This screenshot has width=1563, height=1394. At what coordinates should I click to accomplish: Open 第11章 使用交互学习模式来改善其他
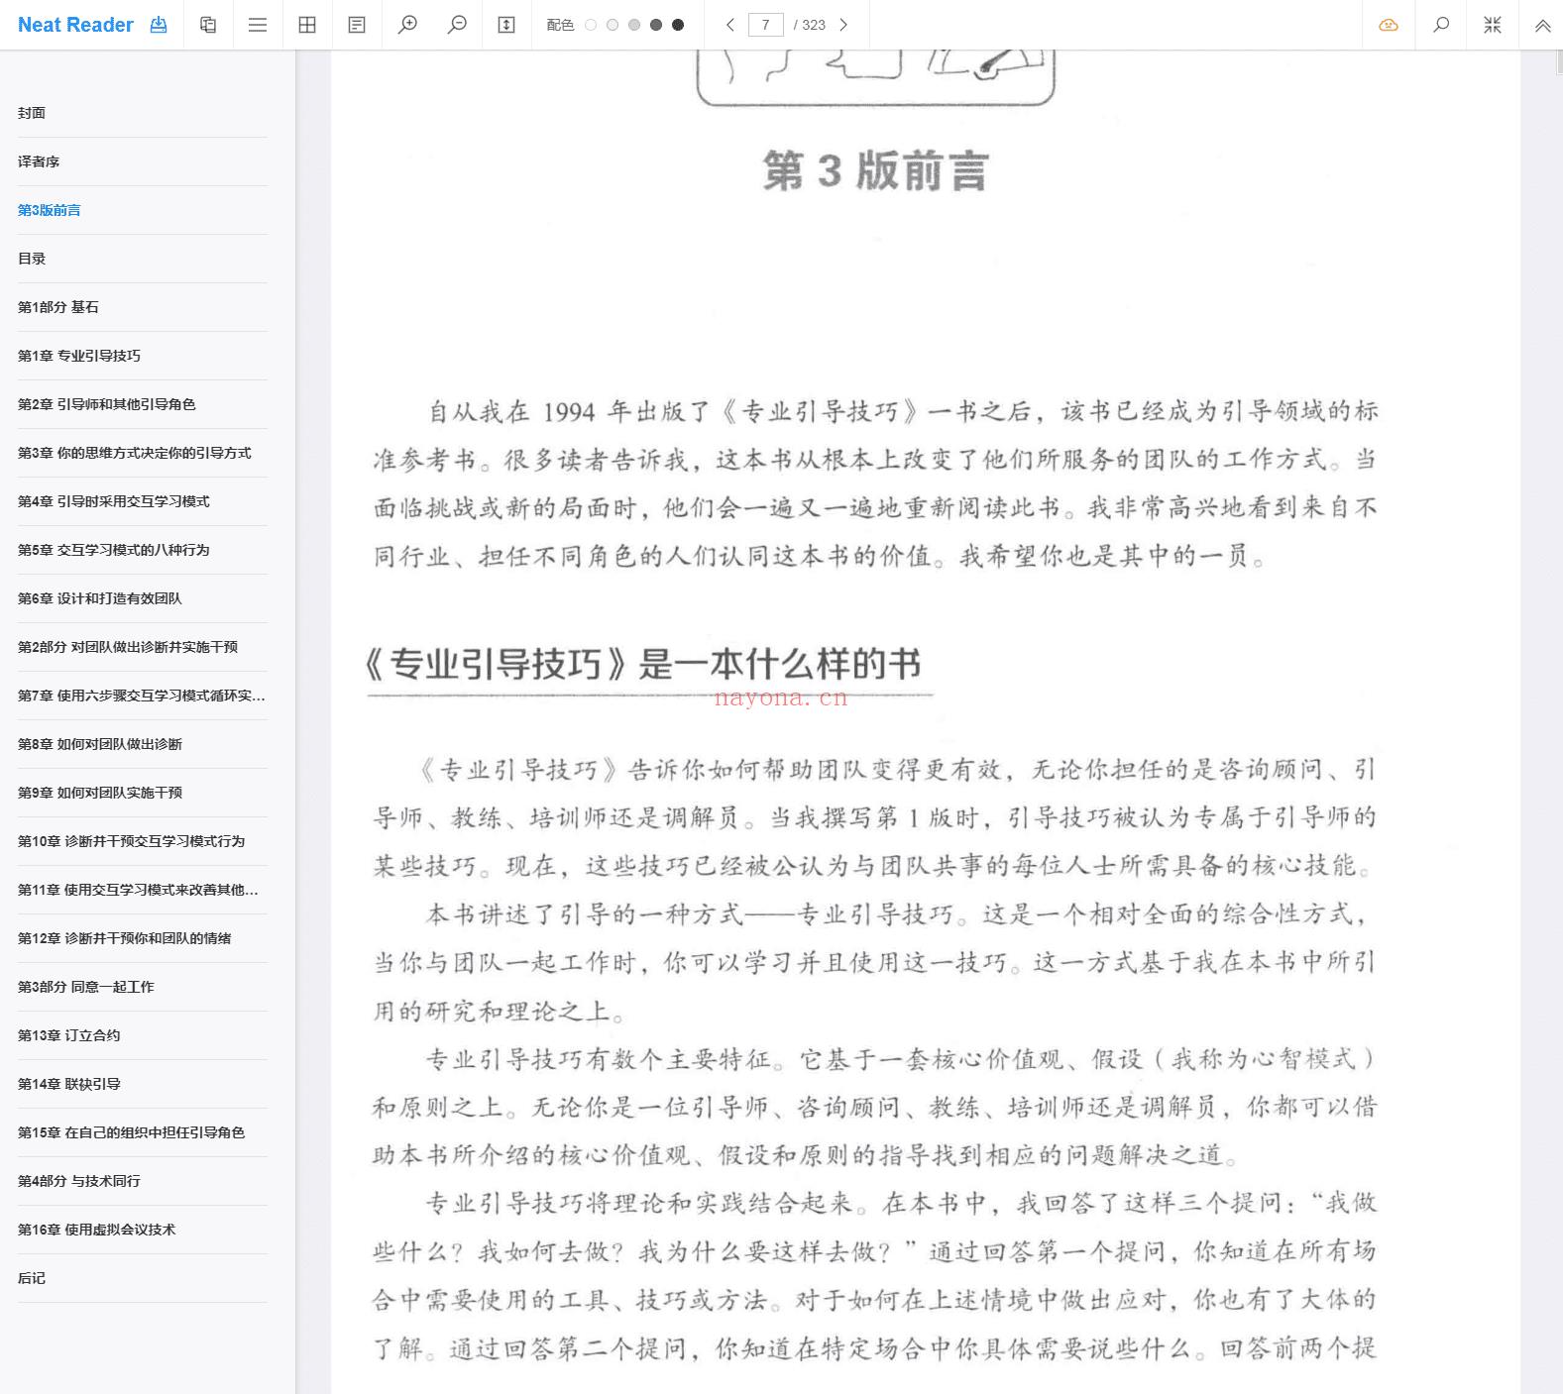point(143,890)
